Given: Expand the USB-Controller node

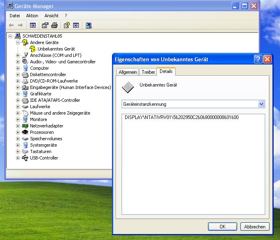Looking at the screenshot, I should click(18, 158).
